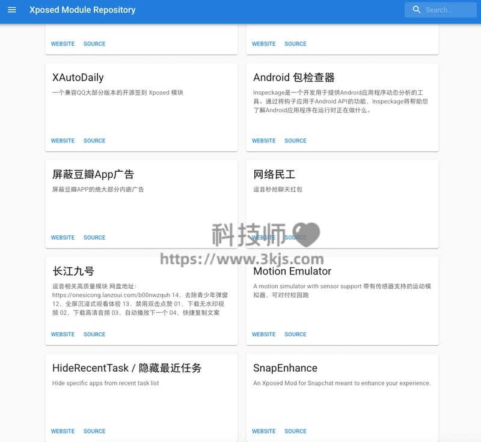Open WEBSITE link of SnapEnhance card

(264, 431)
